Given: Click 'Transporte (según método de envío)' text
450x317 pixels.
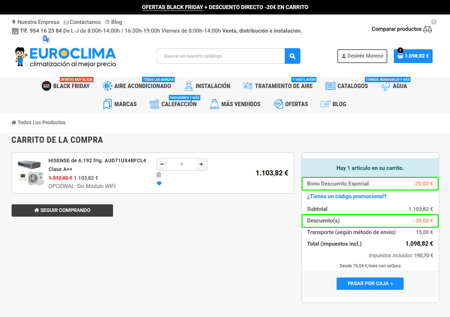Looking at the screenshot, I should [x=351, y=232].
